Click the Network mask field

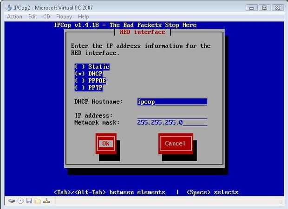coord(172,122)
